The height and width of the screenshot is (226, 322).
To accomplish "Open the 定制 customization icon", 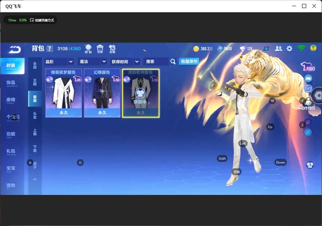I will coord(112,49).
